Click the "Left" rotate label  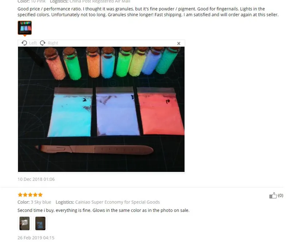click(x=33, y=43)
